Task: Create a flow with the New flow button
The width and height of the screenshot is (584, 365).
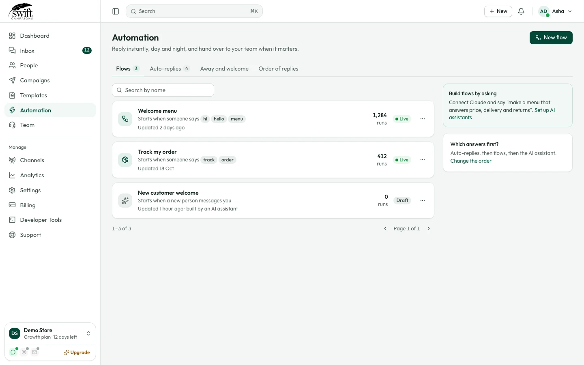Action: [551, 38]
